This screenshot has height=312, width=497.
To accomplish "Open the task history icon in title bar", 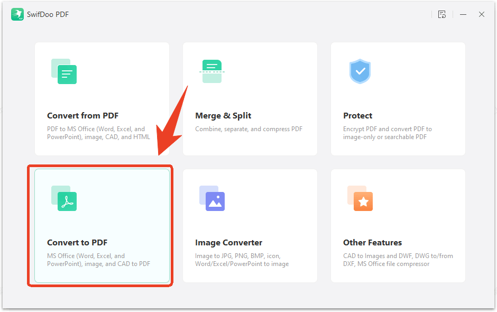I will tap(442, 14).
